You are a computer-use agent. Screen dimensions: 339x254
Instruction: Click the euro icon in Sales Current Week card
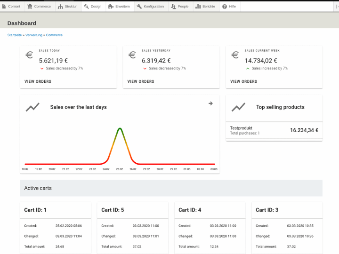point(235,55)
